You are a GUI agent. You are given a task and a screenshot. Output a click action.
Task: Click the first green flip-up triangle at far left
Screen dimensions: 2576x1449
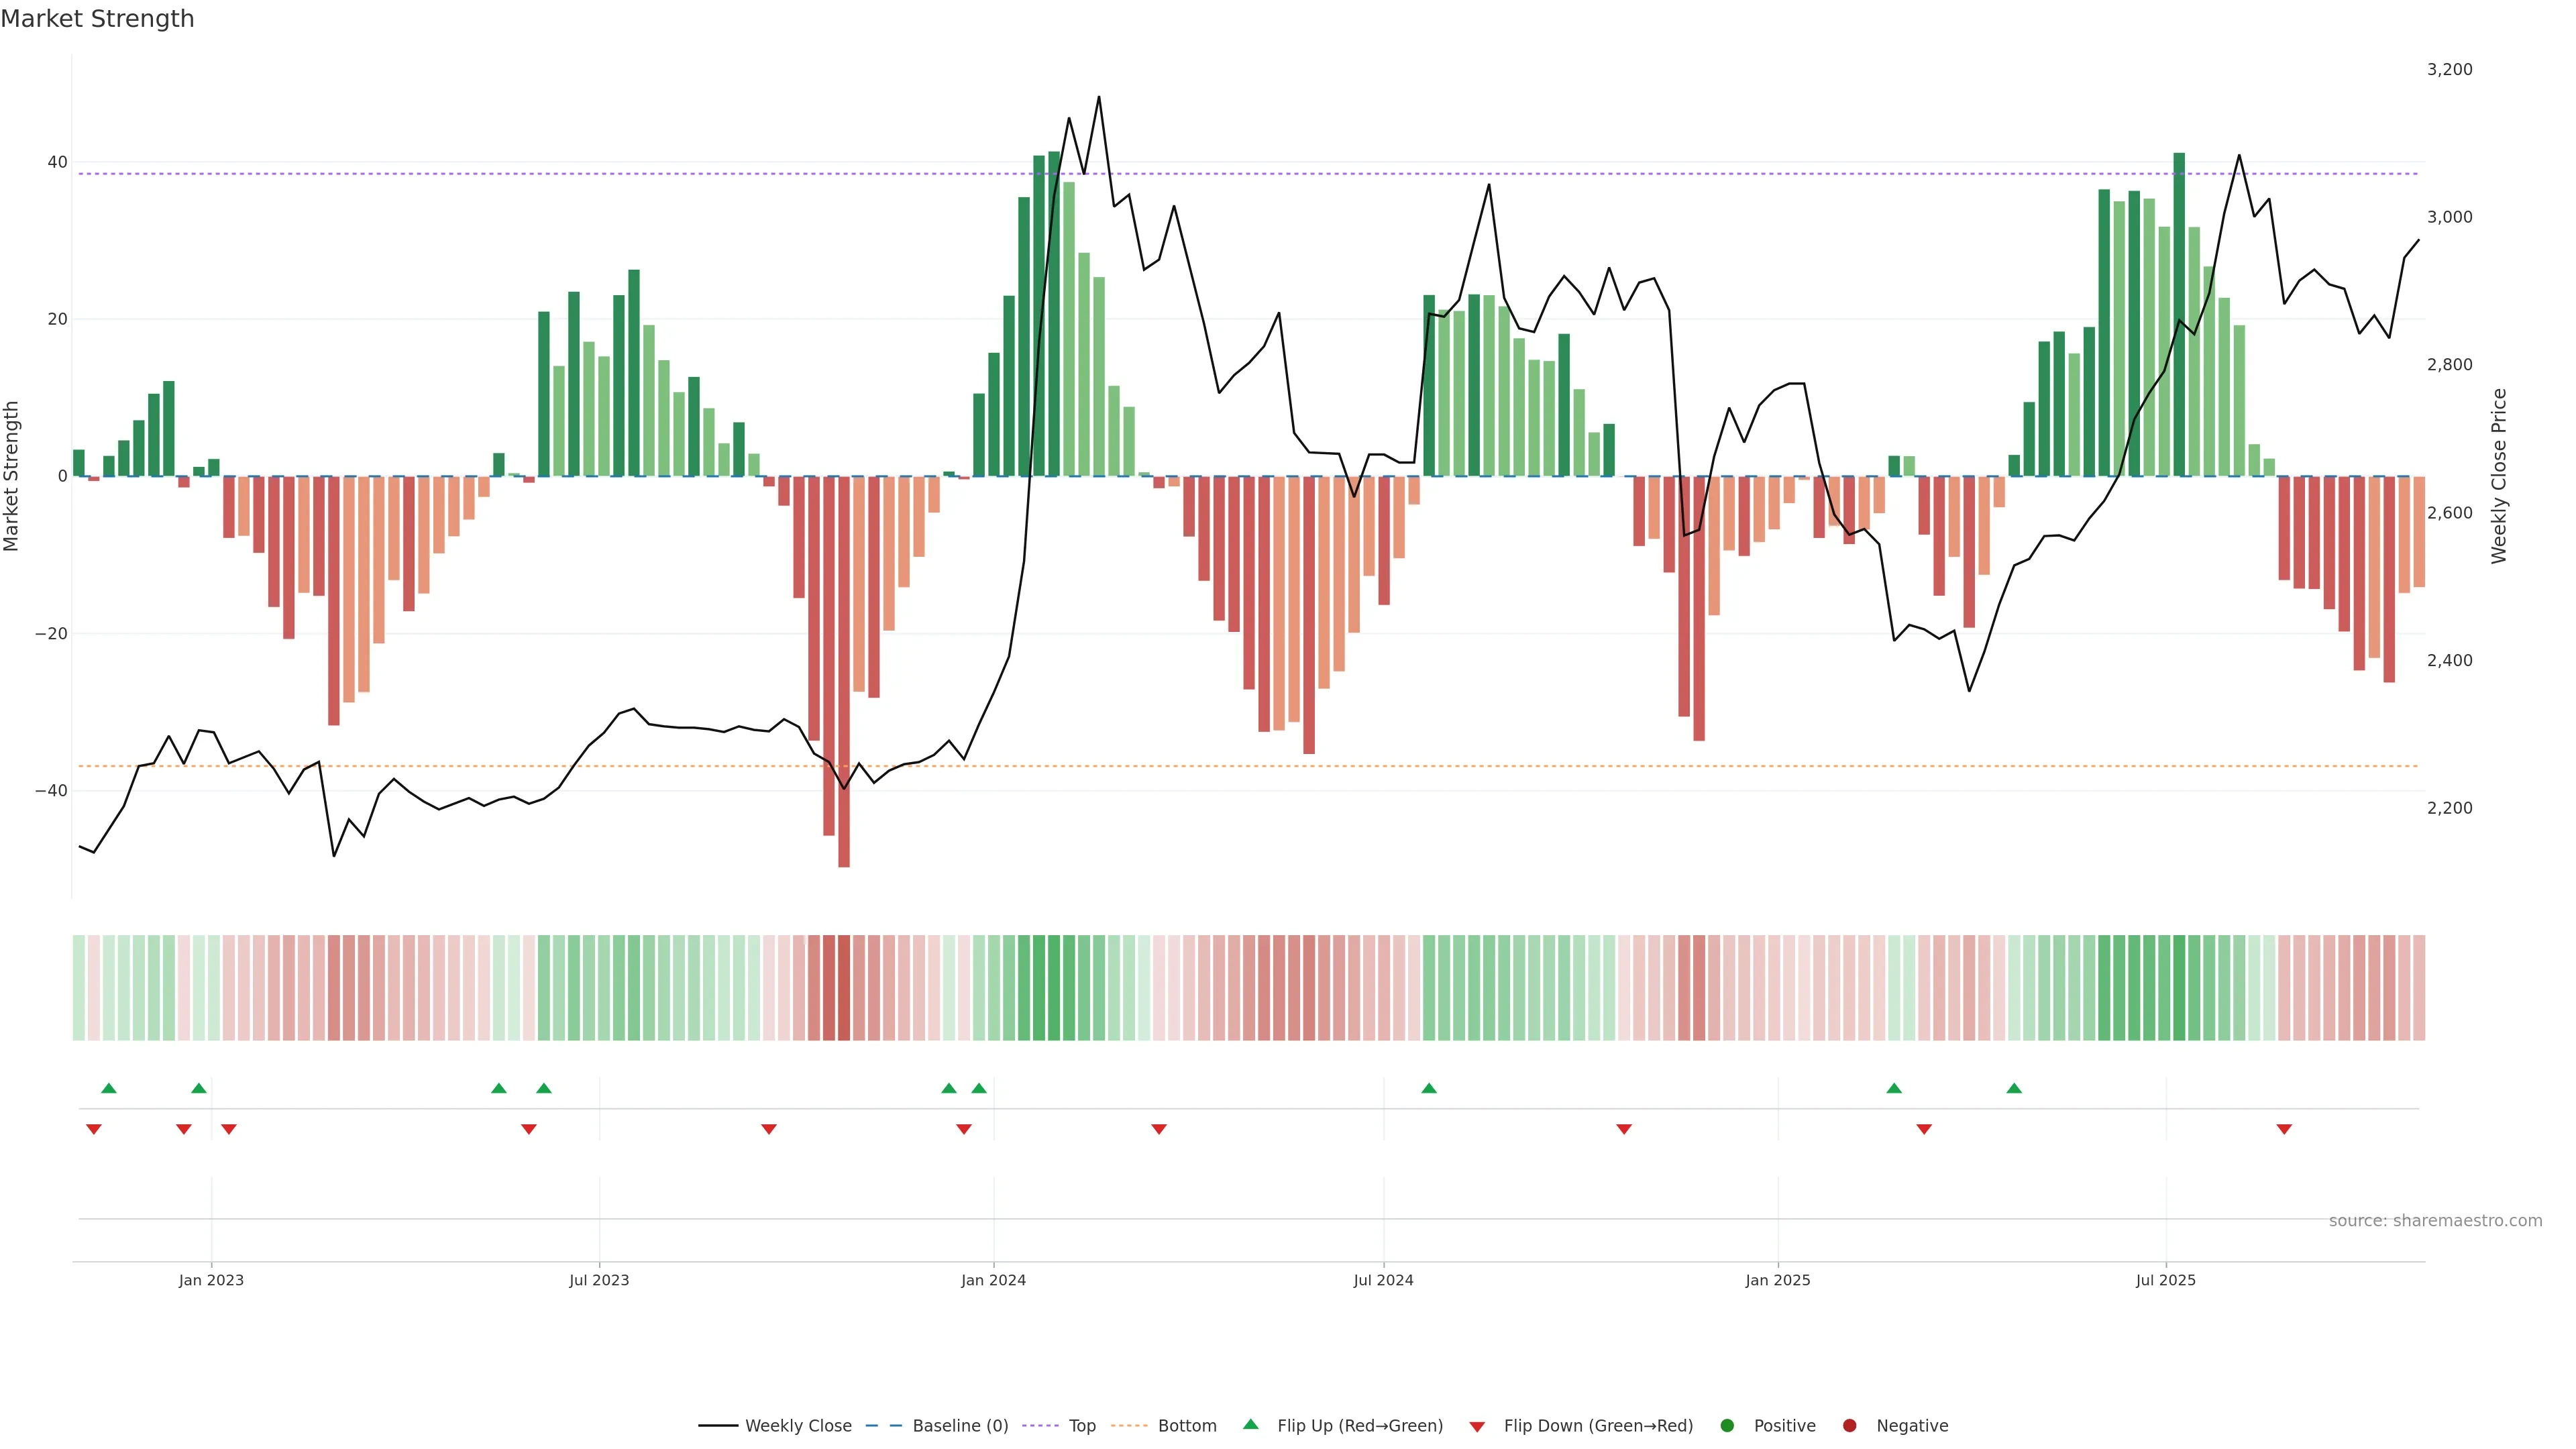pos(109,1088)
